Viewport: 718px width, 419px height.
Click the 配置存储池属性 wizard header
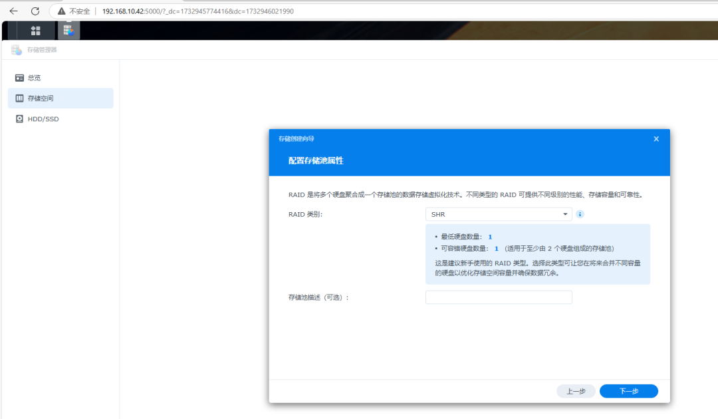[x=316, y=161]
